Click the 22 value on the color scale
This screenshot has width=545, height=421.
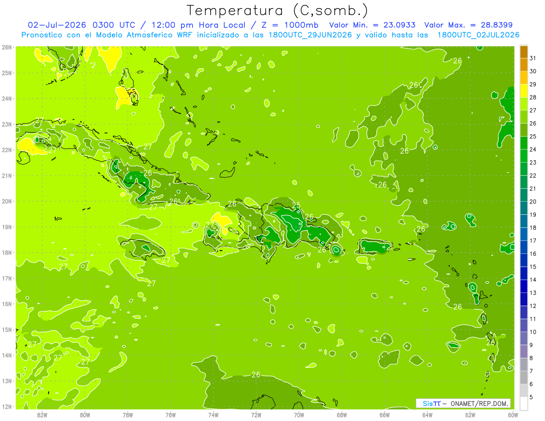pos(533,176)
